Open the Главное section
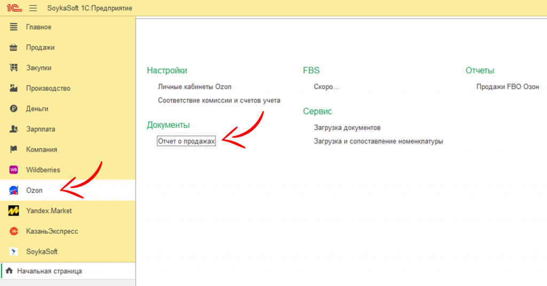 click(38, 27)
